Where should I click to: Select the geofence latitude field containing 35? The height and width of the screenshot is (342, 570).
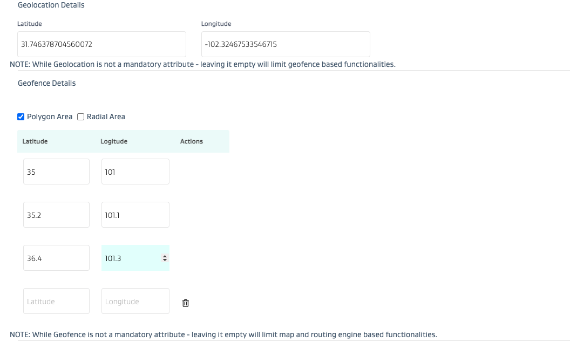56,172
